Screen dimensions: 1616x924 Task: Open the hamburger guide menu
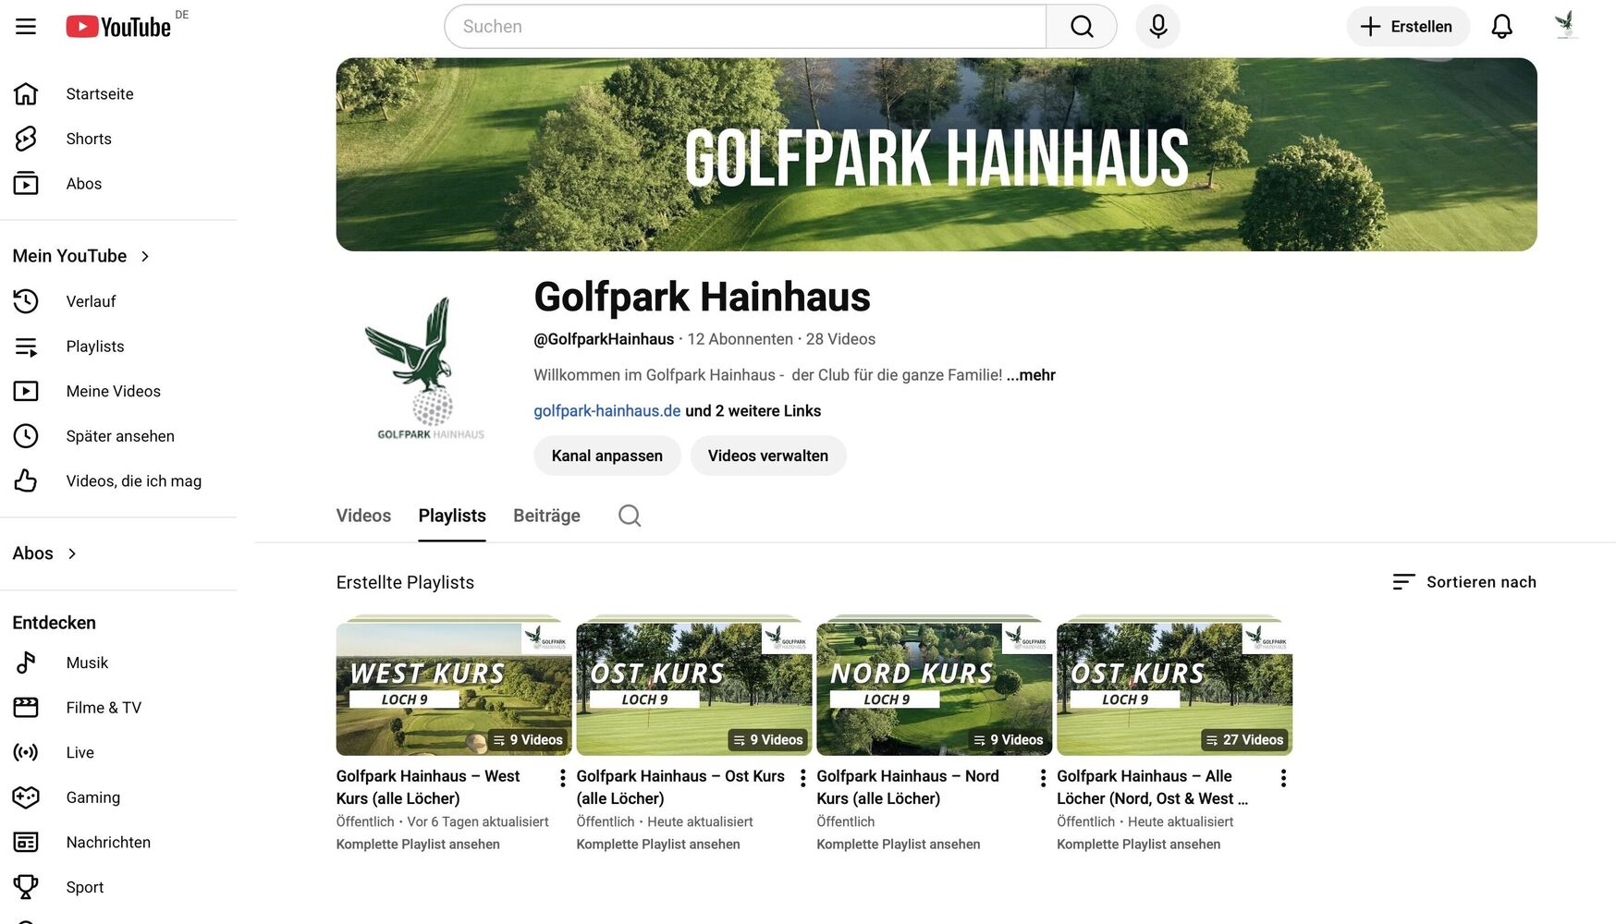tap(26, 26)
